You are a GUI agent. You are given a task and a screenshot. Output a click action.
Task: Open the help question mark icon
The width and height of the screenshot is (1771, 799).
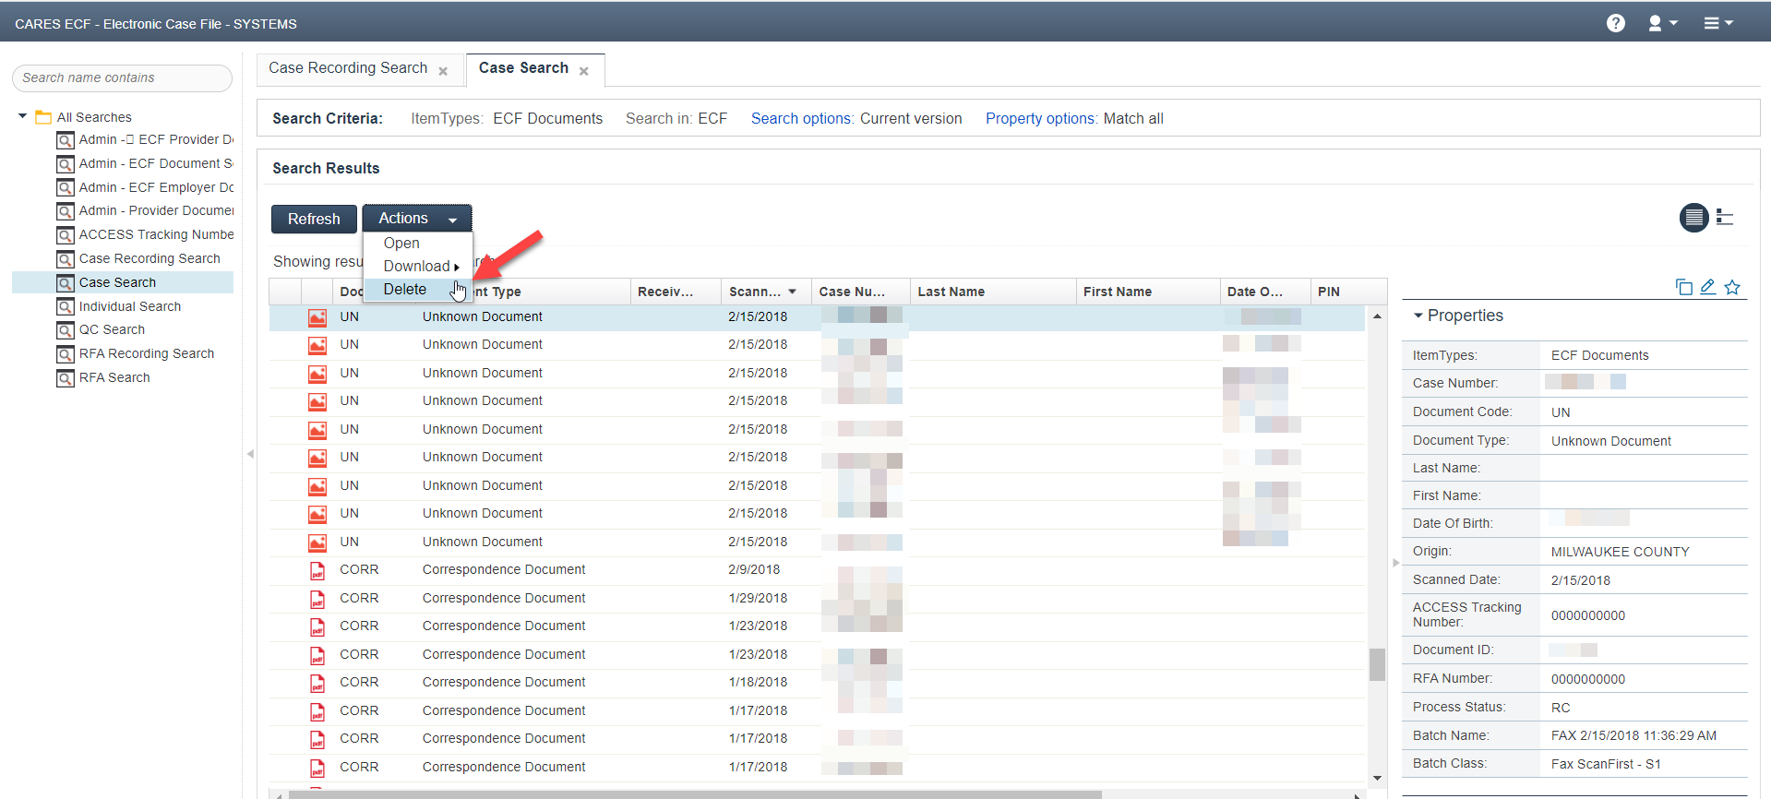point(1615,23)
